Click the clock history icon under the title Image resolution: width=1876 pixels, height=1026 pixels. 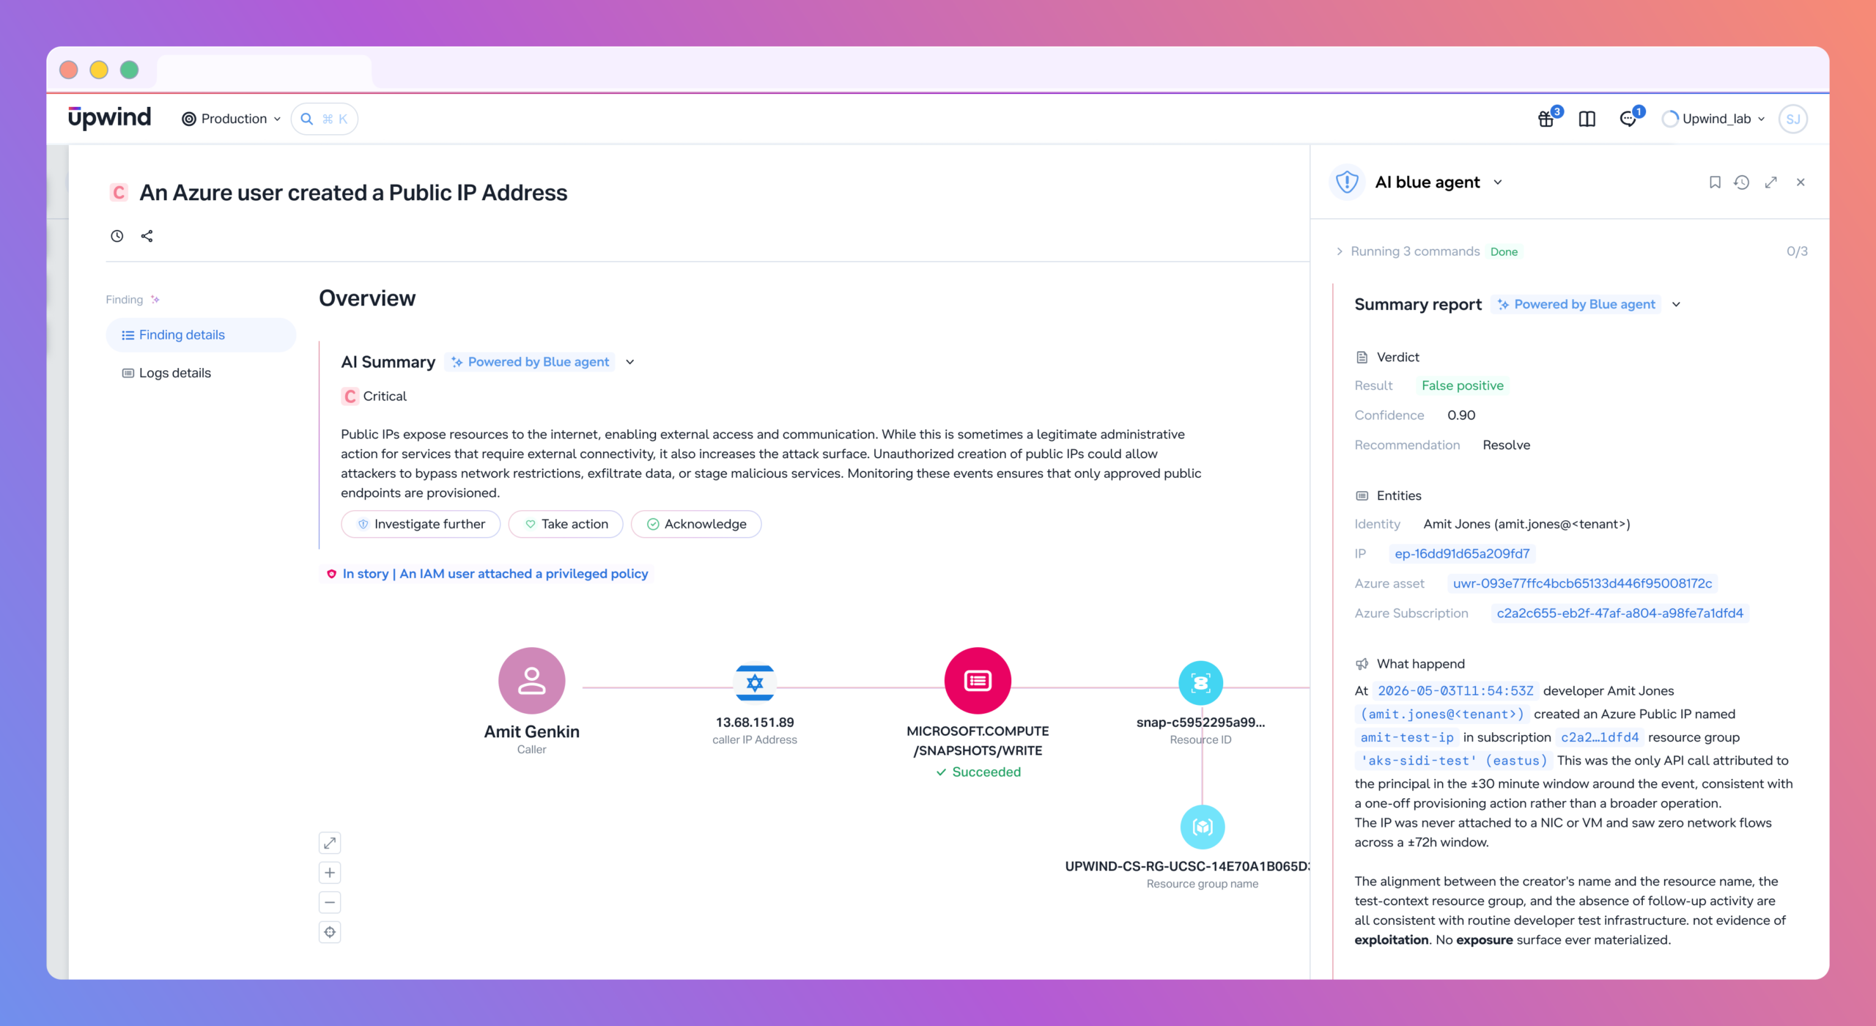(117, 236)
